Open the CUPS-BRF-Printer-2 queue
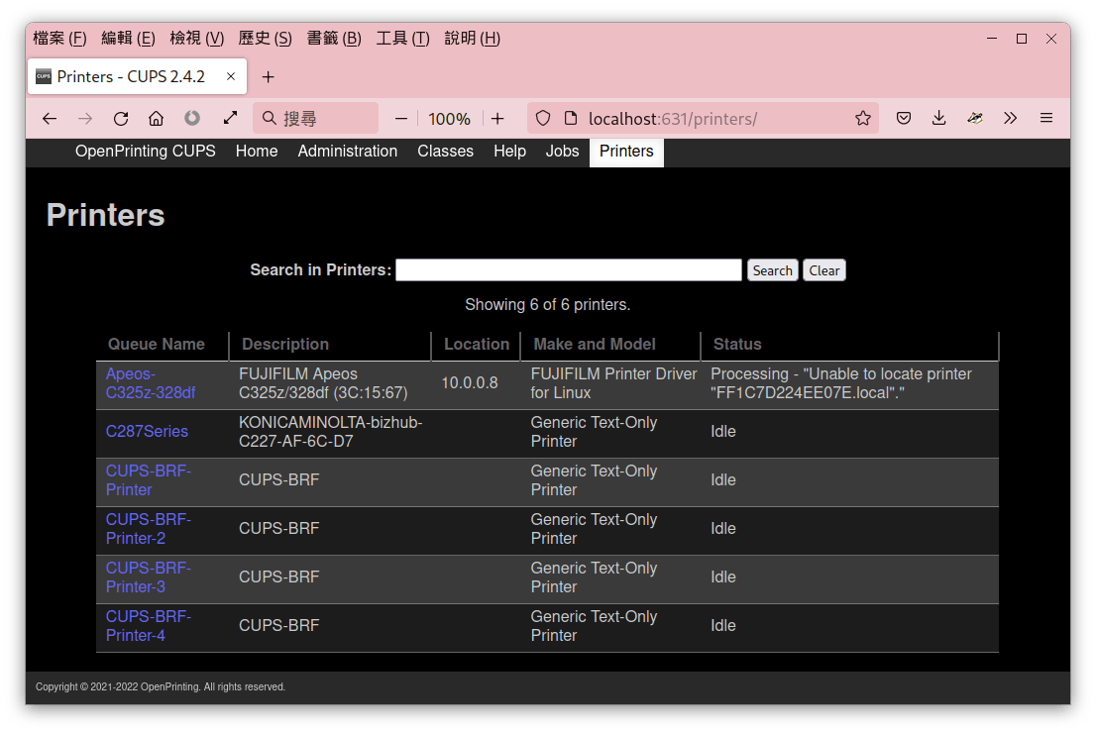 point(149,529)
